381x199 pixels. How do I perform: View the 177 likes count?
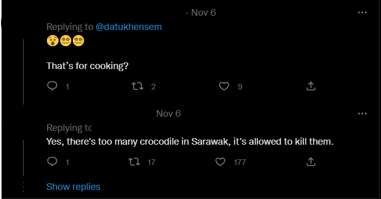tap(240, 162)
